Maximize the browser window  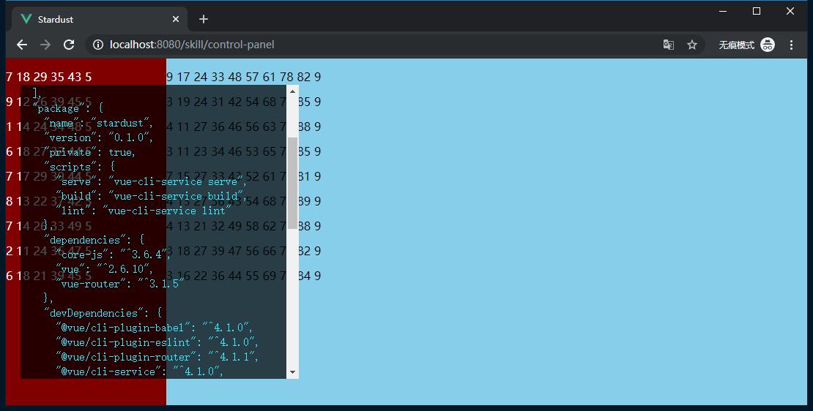click(x=757, y=11)
